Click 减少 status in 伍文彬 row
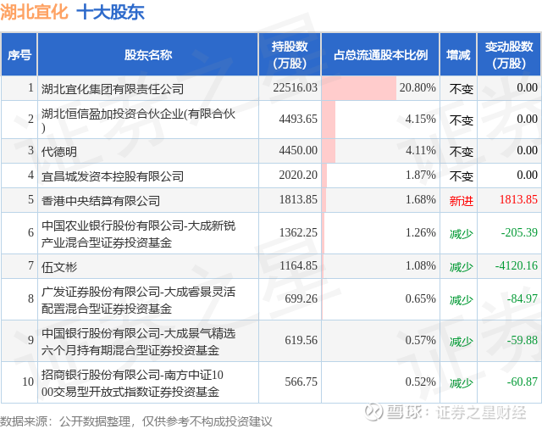The width and height of the screenshot is (542, 429). (x=461, y=267)
